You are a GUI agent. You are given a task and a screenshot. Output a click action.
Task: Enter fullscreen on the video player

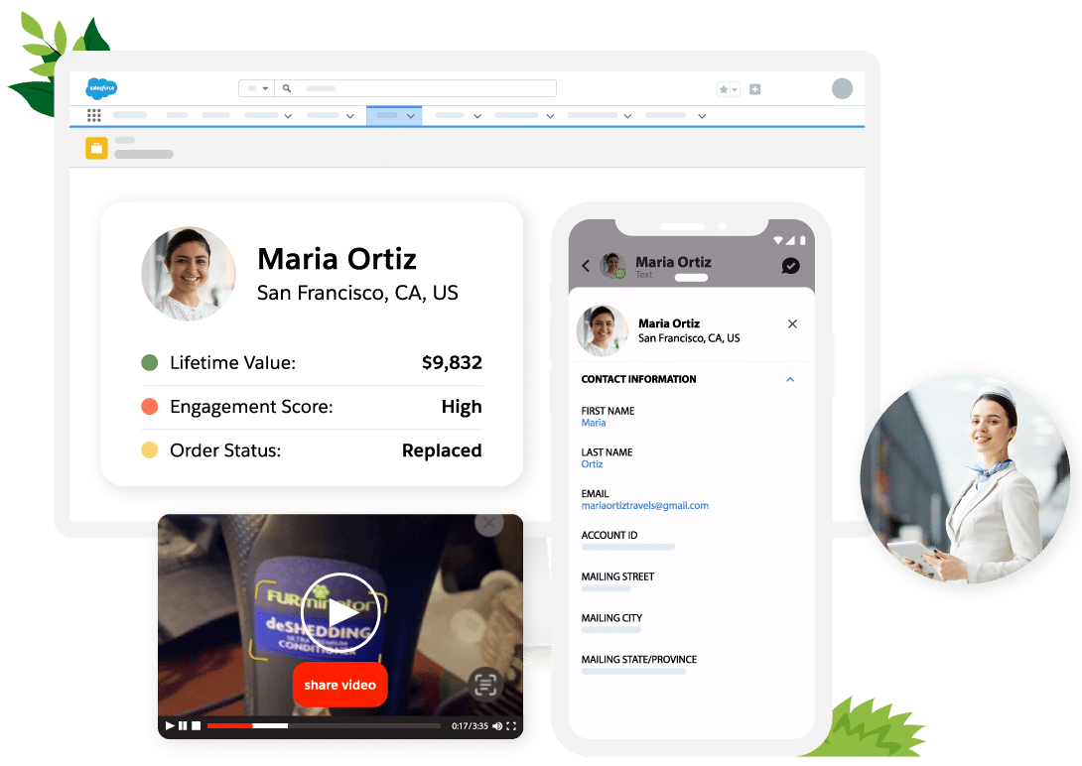click(x=511, y=726)
